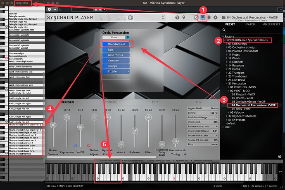
Task: Click the horizontal scrollbar under the faders
Action: coord(101,157)
